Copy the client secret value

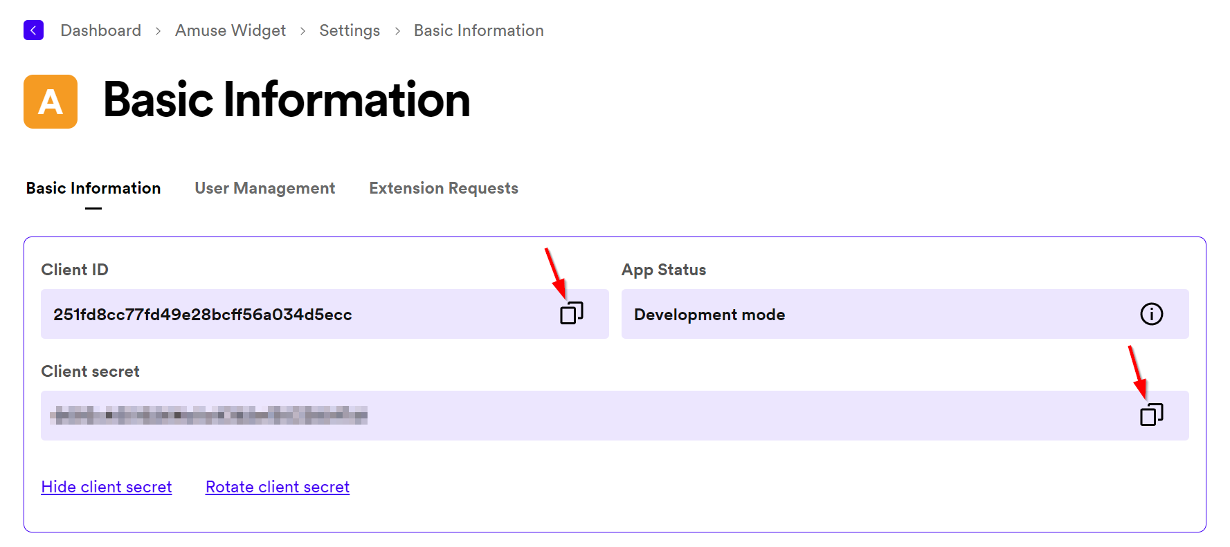tap(1151, 415)
